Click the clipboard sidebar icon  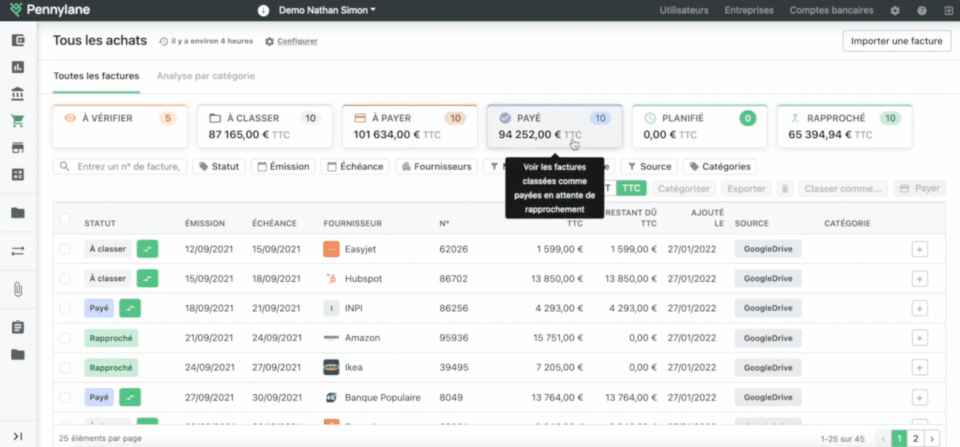pos(18,327)
